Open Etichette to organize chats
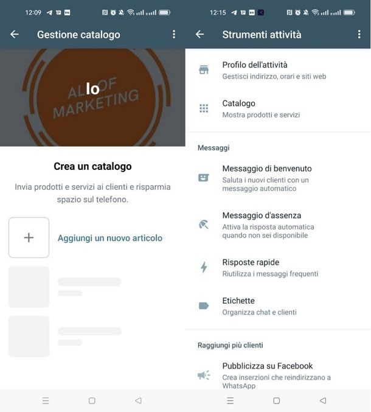 point(278,306)
